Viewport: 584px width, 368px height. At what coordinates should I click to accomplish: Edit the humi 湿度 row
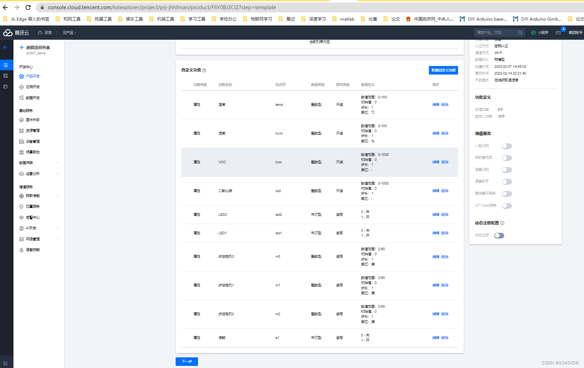click(x=436, y=133)
